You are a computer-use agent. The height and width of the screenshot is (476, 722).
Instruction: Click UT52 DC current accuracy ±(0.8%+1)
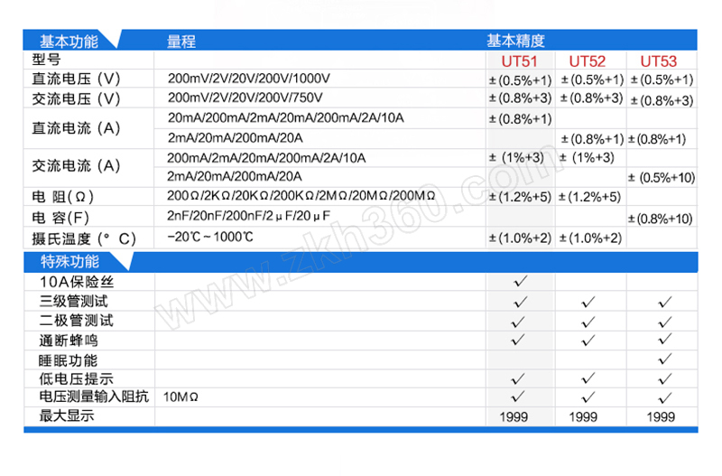click(x=592, y=139)
